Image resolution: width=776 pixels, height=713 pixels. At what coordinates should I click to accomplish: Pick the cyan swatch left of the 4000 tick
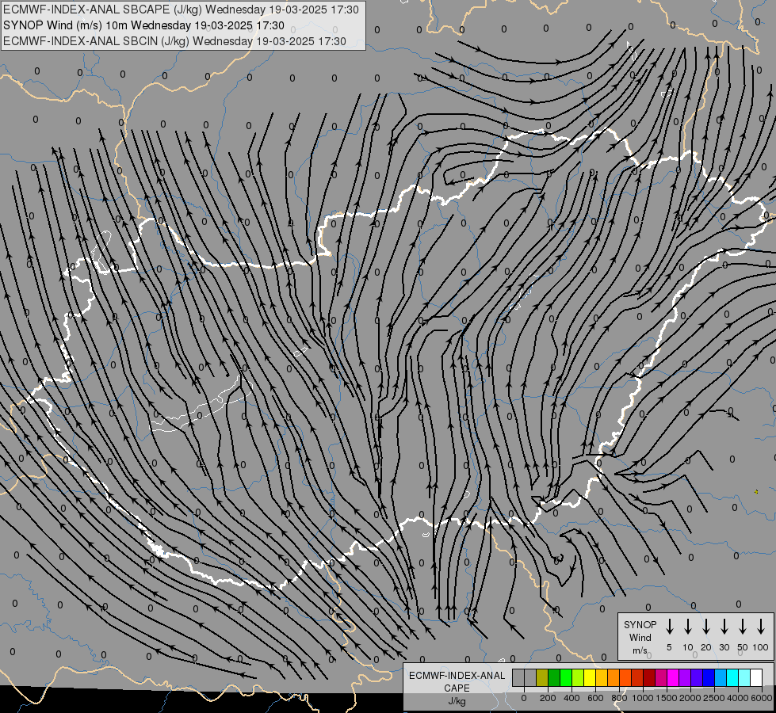[732, 677]
